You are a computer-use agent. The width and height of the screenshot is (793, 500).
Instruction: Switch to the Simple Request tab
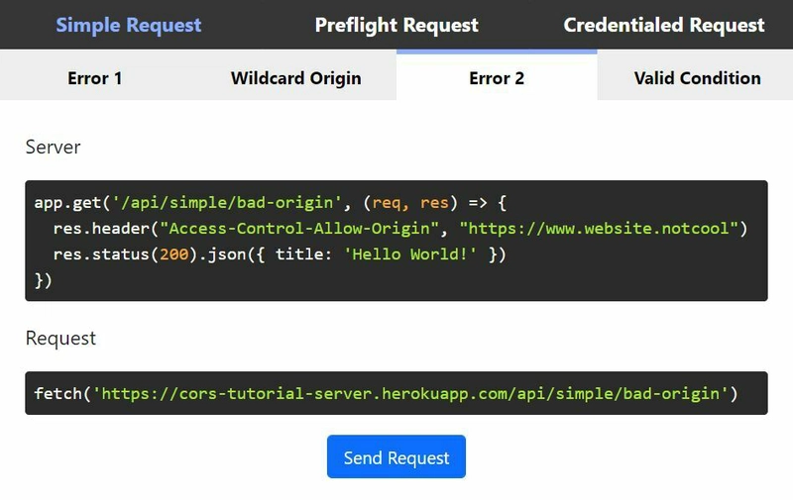coord(129,25)
